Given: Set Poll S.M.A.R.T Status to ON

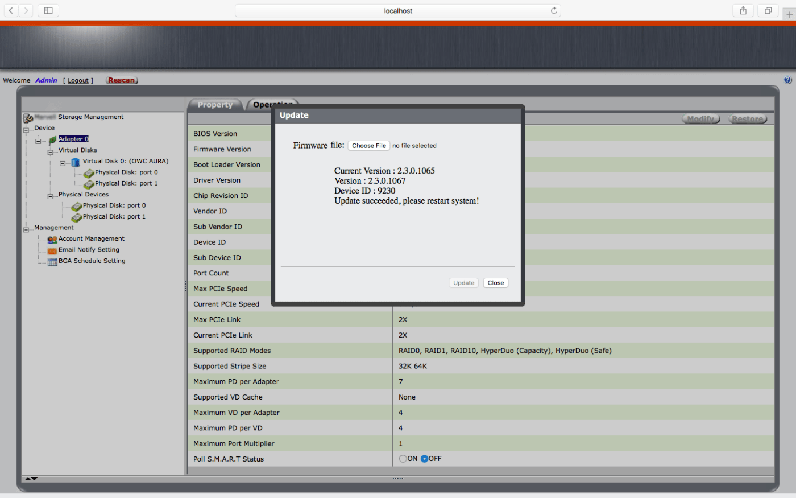Looking at the screenshot, I should [x=403, y=459].
